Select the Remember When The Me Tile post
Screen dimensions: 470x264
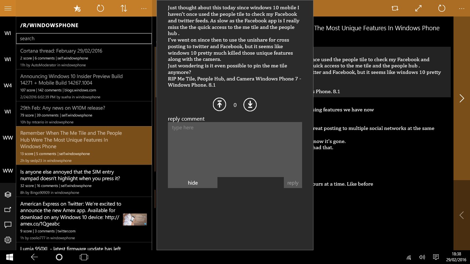point(84,146)
